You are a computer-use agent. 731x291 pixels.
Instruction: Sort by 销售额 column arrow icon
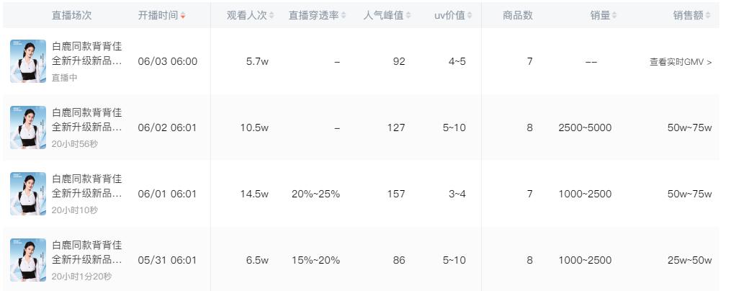click(x=708, y=15)
